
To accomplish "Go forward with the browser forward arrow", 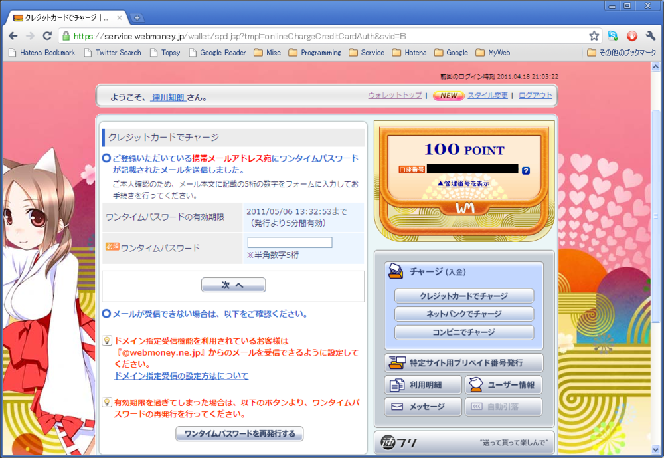I will [x=30, y=36].
